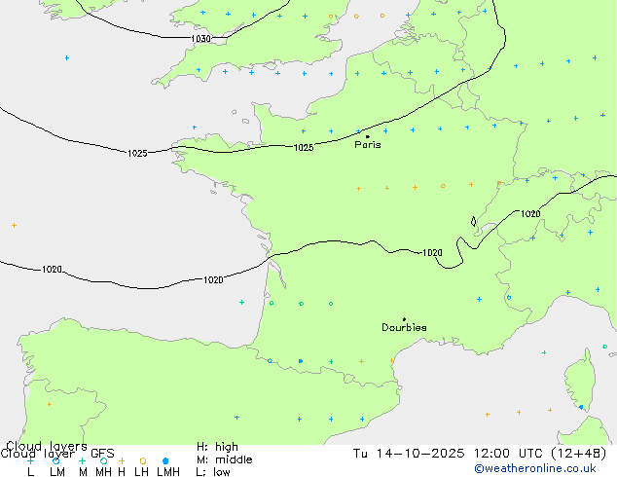Viewport: 617px width, 477px height.
Task: Click the filled blue marker on southern Corsica
Action: click(581, 407)
